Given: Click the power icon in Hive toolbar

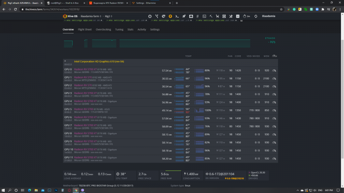Looking at the screenshot, I should pyautogui.click(x=150, y=16).
